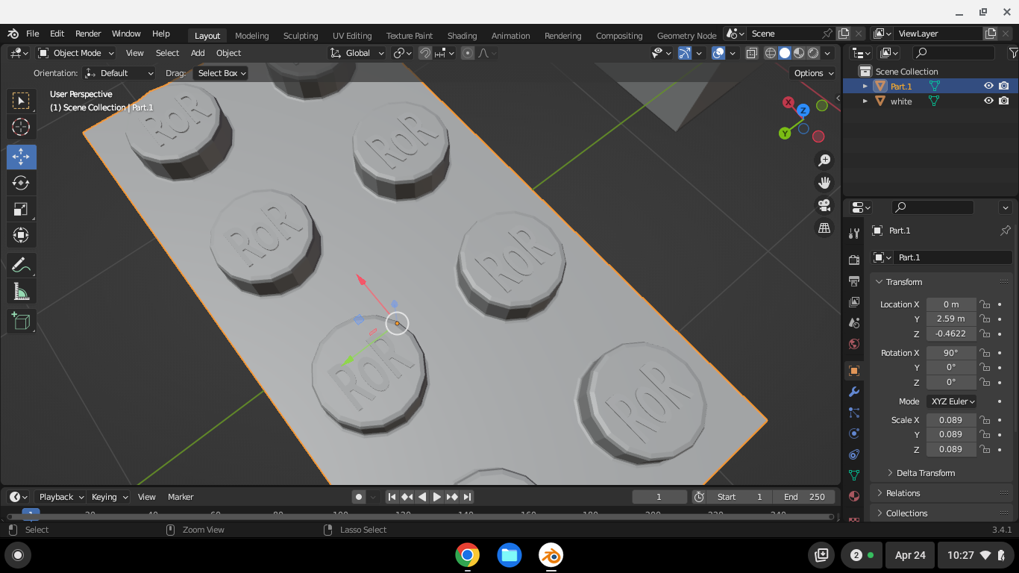Expand the Delta Transform panel
This screenshot has width=1019, height=573.
[x=925, y=473]
